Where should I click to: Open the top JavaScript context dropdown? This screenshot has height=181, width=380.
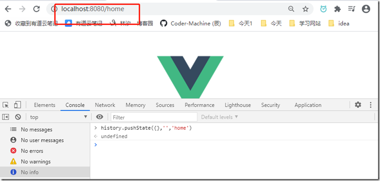click(59, 117)
